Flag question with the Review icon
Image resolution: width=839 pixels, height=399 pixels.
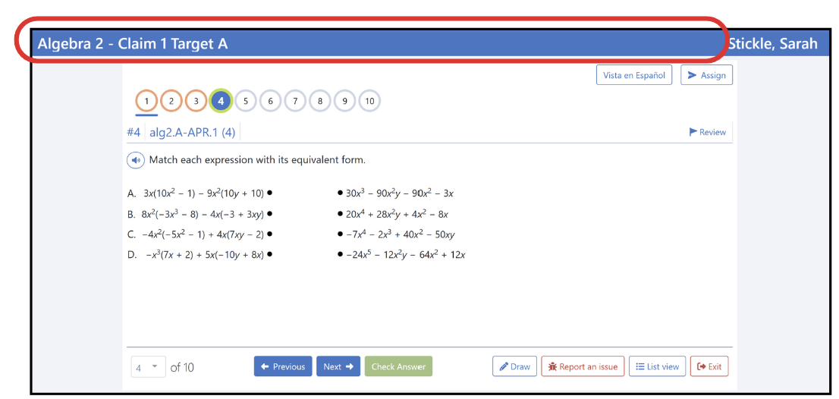tap(707, 132)
